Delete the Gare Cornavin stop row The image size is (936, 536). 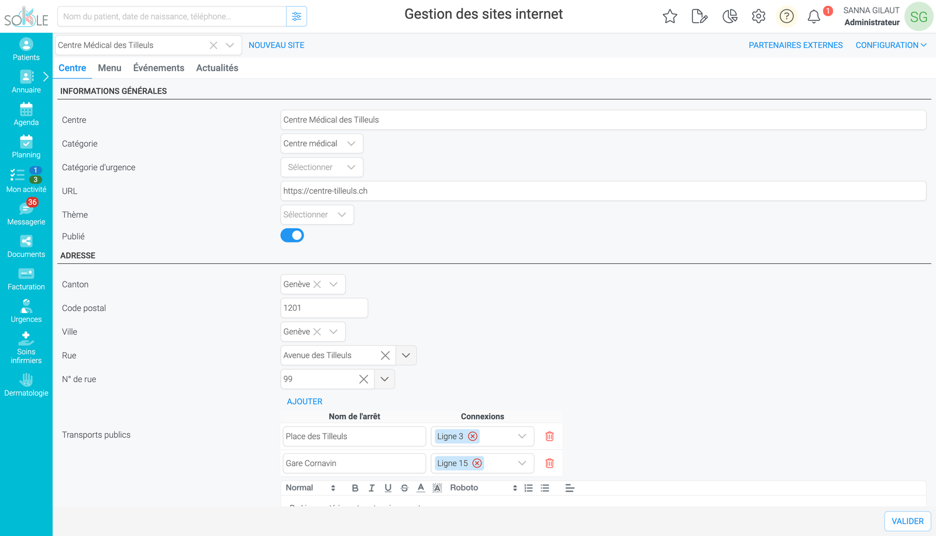[549, 463]
